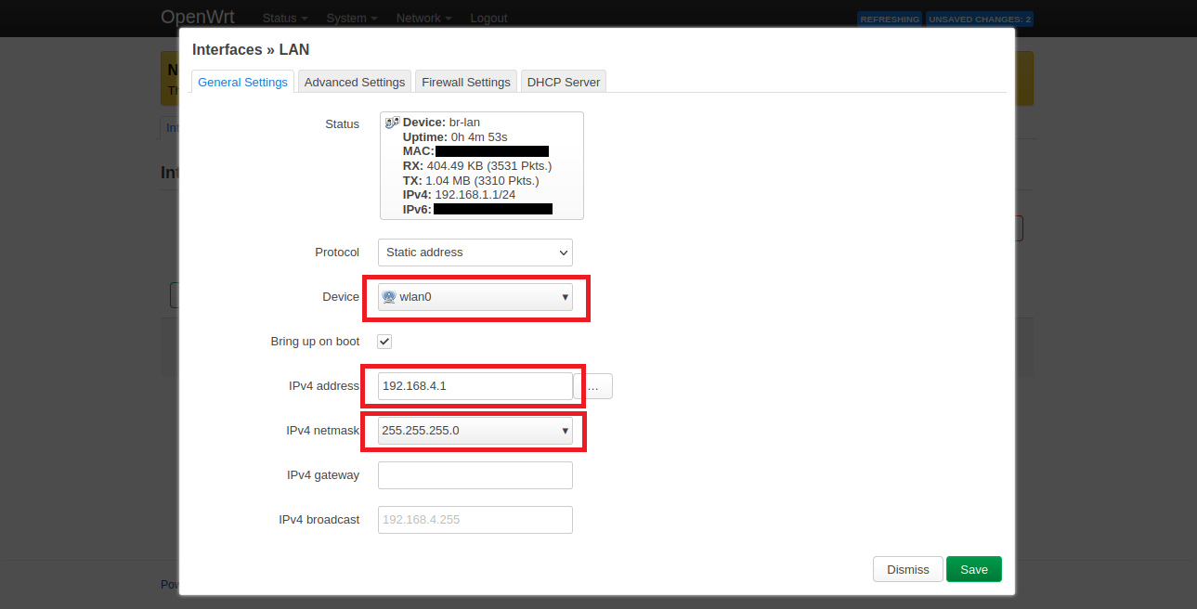
Task: Click the IPv4 gateway input field
Action: tap(475, 475)
